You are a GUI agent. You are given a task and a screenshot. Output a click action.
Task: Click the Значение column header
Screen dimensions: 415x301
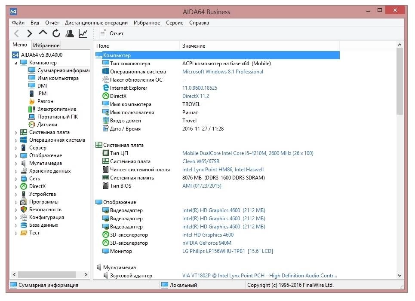coord(259,46)
